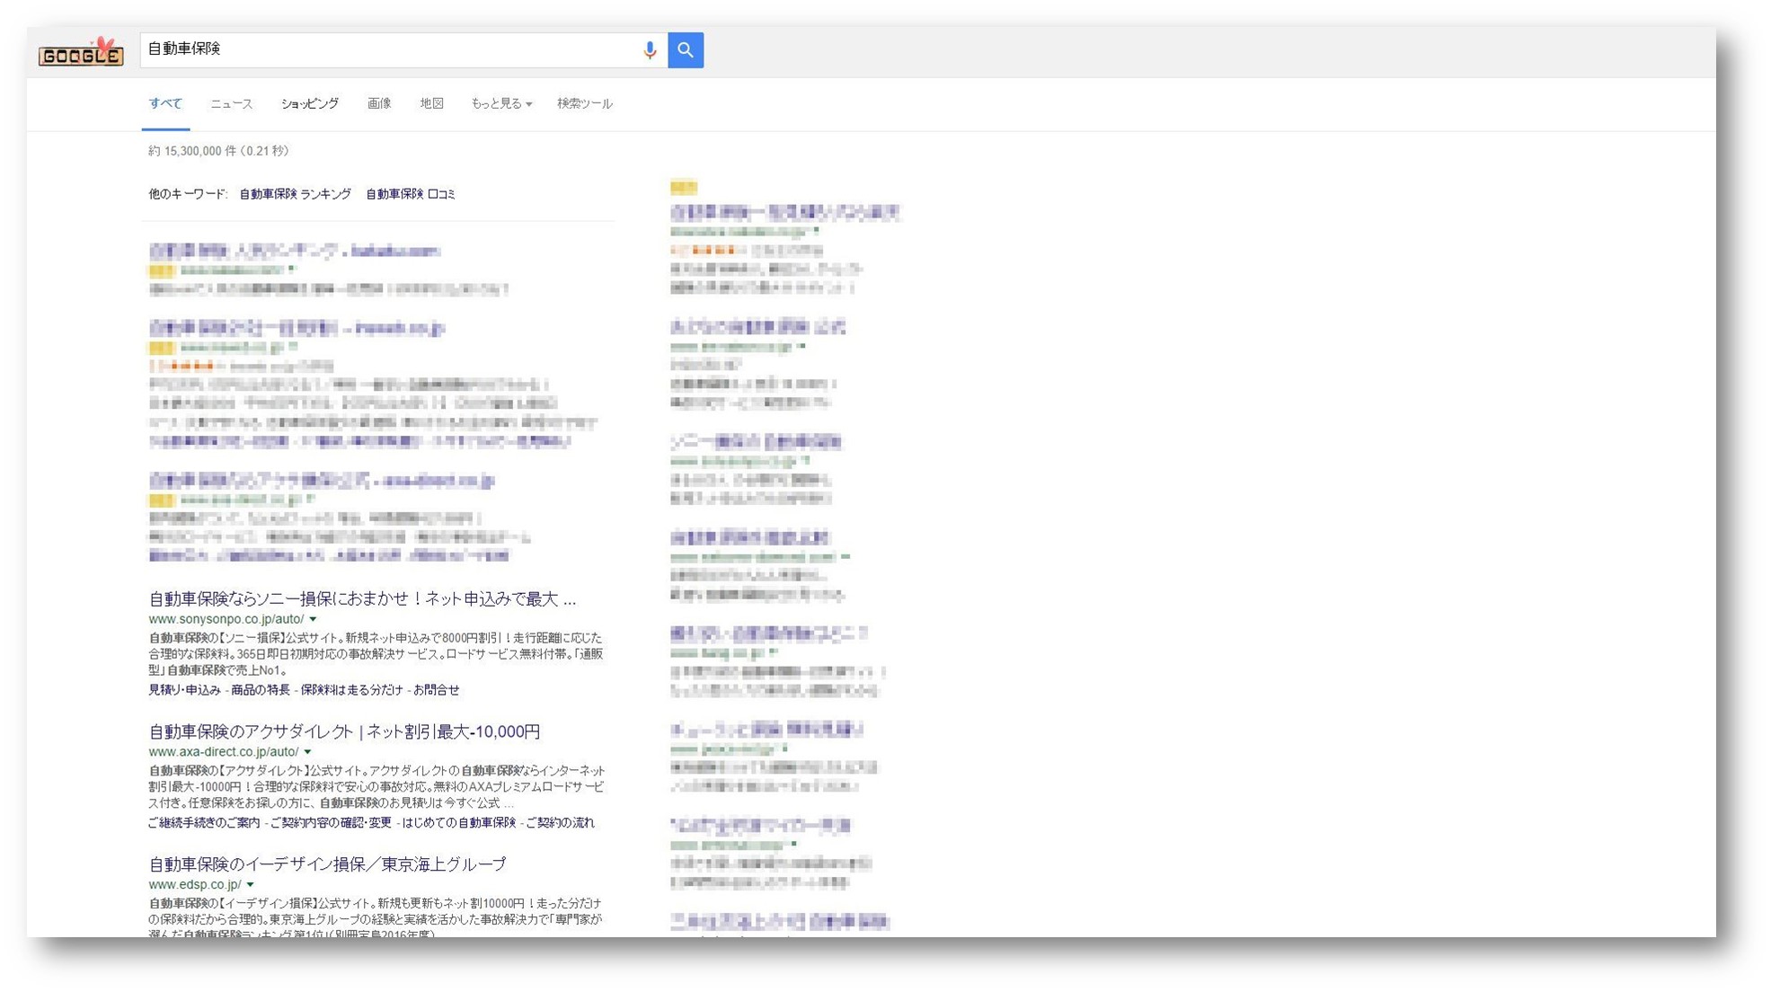Open the 地図 tab

(432, 104)
